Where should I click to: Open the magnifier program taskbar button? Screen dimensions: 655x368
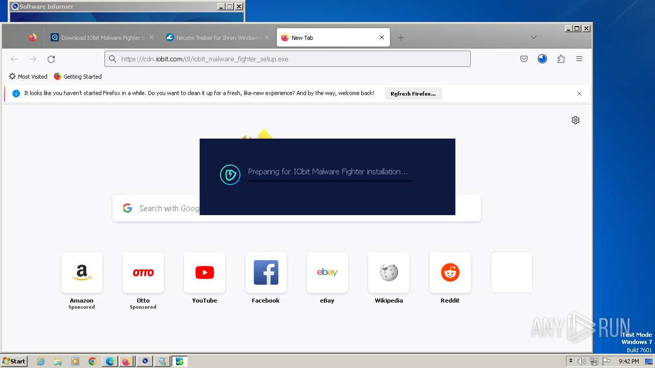(162, 361)
